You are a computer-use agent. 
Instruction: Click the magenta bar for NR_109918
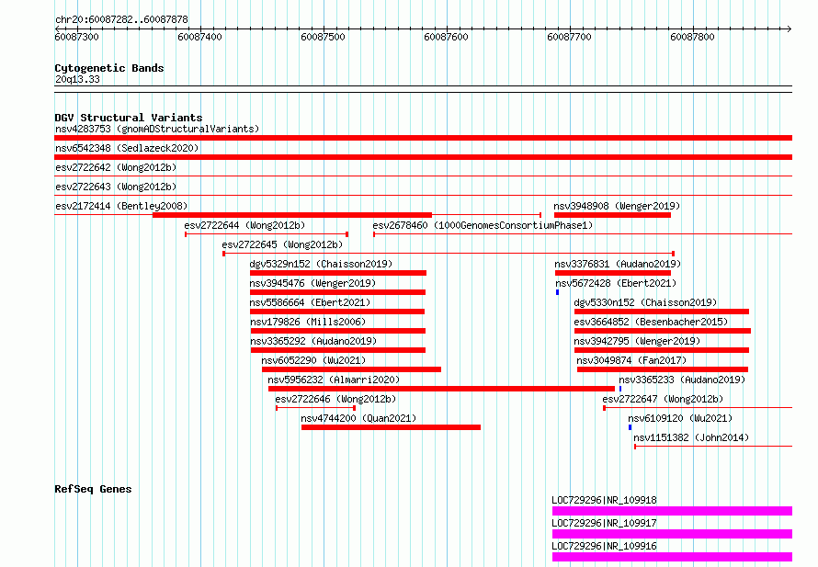[672, 511]
